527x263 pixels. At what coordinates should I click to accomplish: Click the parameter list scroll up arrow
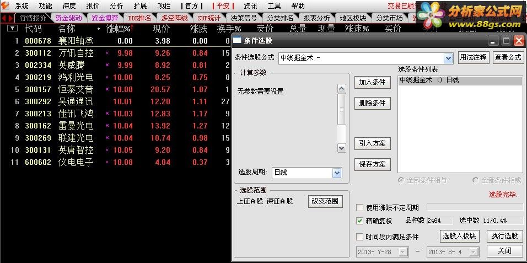(x=341, y=88)
